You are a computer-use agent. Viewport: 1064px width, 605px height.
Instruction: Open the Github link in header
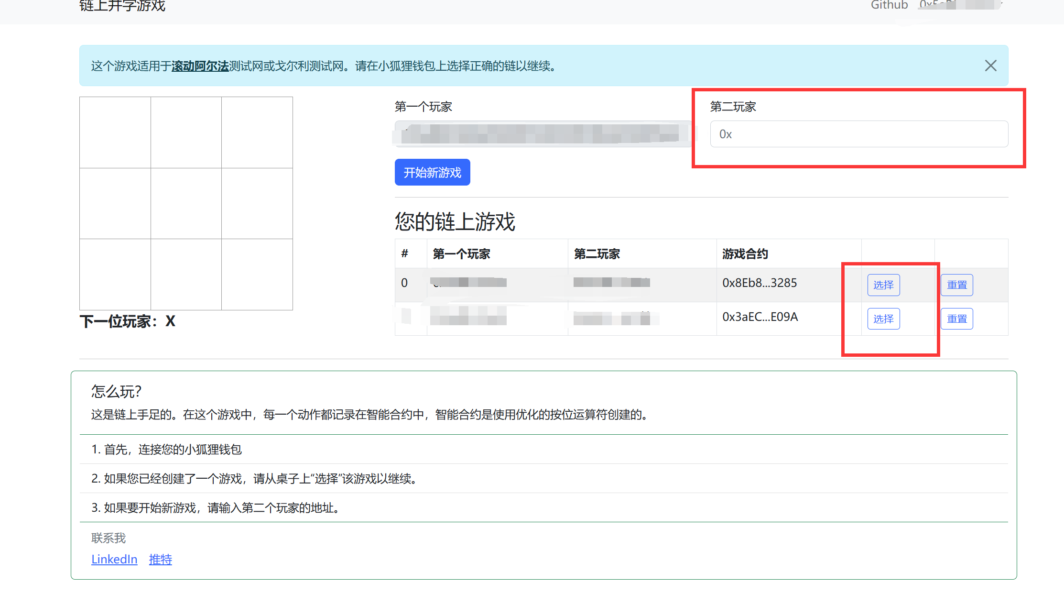pyautogui.click(x=889, y=5)
